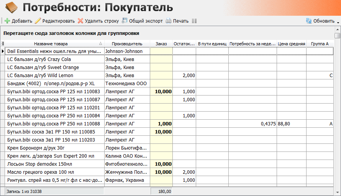Click the pencil Редактировать icon
The height and width of the screenshot is (196, 341).
[38, 21]
